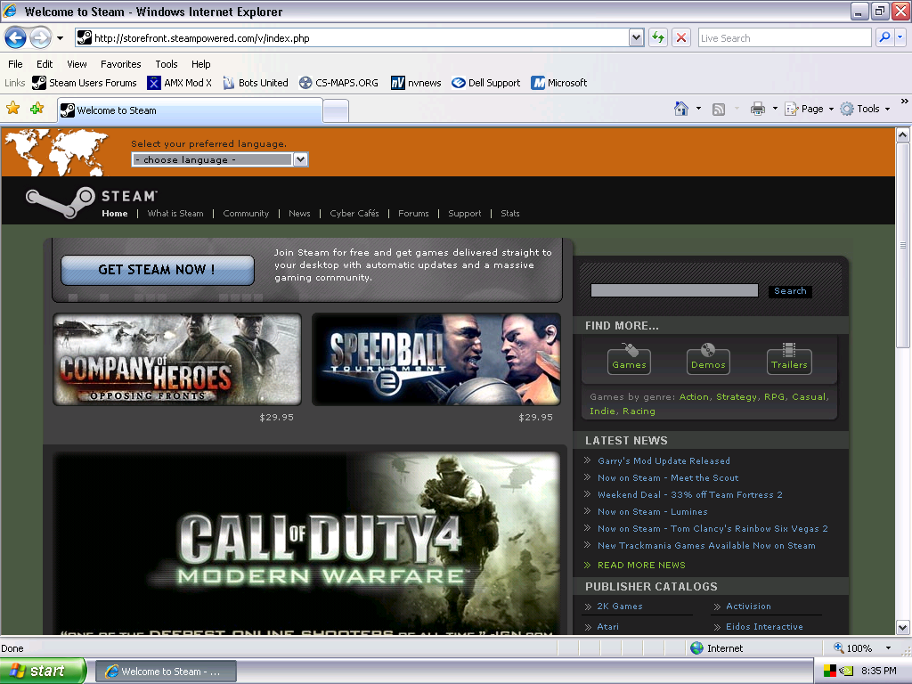
Task: Click Welcome to Steam taskbar button
Action: [x=166, y=672]
